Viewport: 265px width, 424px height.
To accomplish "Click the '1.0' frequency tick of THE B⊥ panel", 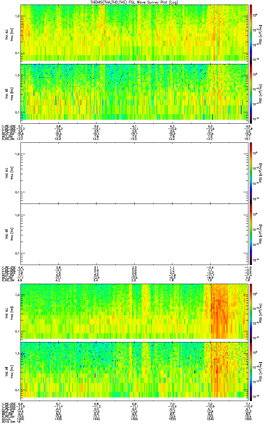I will [17, 295].
